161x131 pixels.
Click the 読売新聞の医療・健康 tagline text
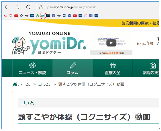140,23
